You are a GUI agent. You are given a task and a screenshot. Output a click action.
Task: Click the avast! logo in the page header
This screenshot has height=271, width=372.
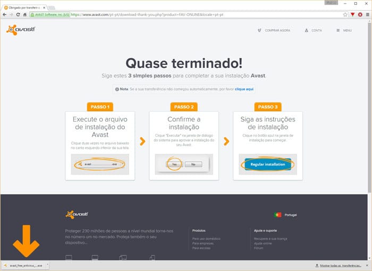click(x=21, y=30)
